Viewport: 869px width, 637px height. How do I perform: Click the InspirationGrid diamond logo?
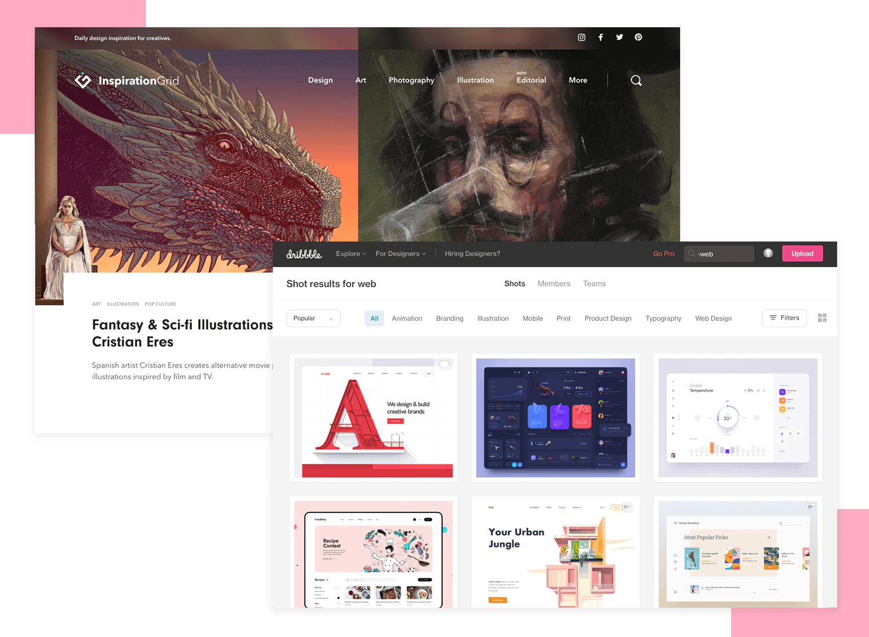[83, 80]
